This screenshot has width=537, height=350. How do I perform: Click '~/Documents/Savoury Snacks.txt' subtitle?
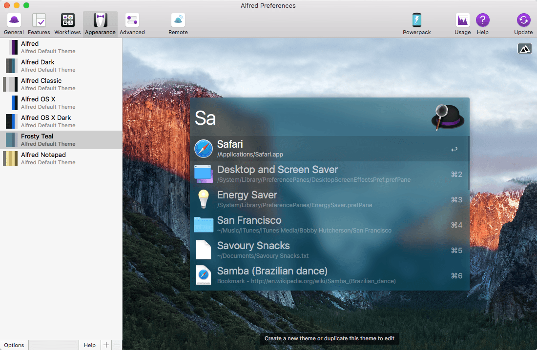(263, 255)
